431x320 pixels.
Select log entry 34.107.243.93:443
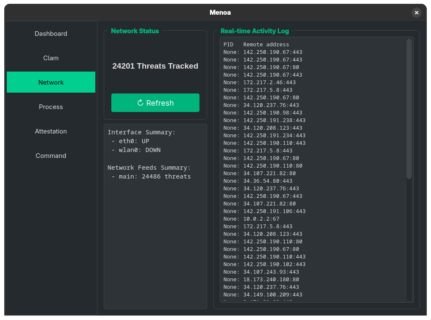(x=261, y=272)
